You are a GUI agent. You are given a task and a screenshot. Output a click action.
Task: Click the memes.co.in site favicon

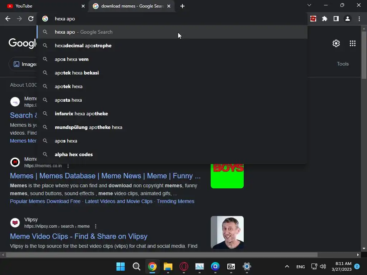coord(15,162)
